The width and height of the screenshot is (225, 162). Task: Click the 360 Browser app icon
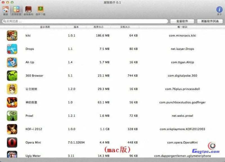pos(12,76)
